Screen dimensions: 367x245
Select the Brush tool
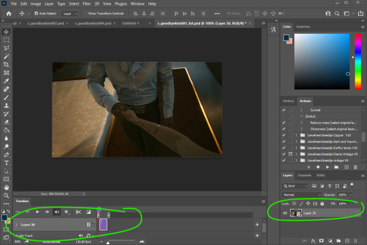pos(6,98)
